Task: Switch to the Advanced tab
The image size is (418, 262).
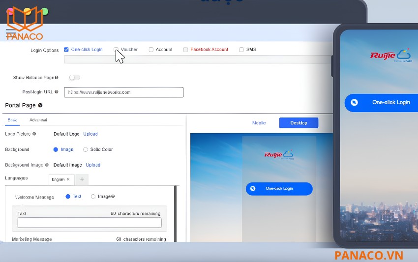Action: tap(38, 120)
